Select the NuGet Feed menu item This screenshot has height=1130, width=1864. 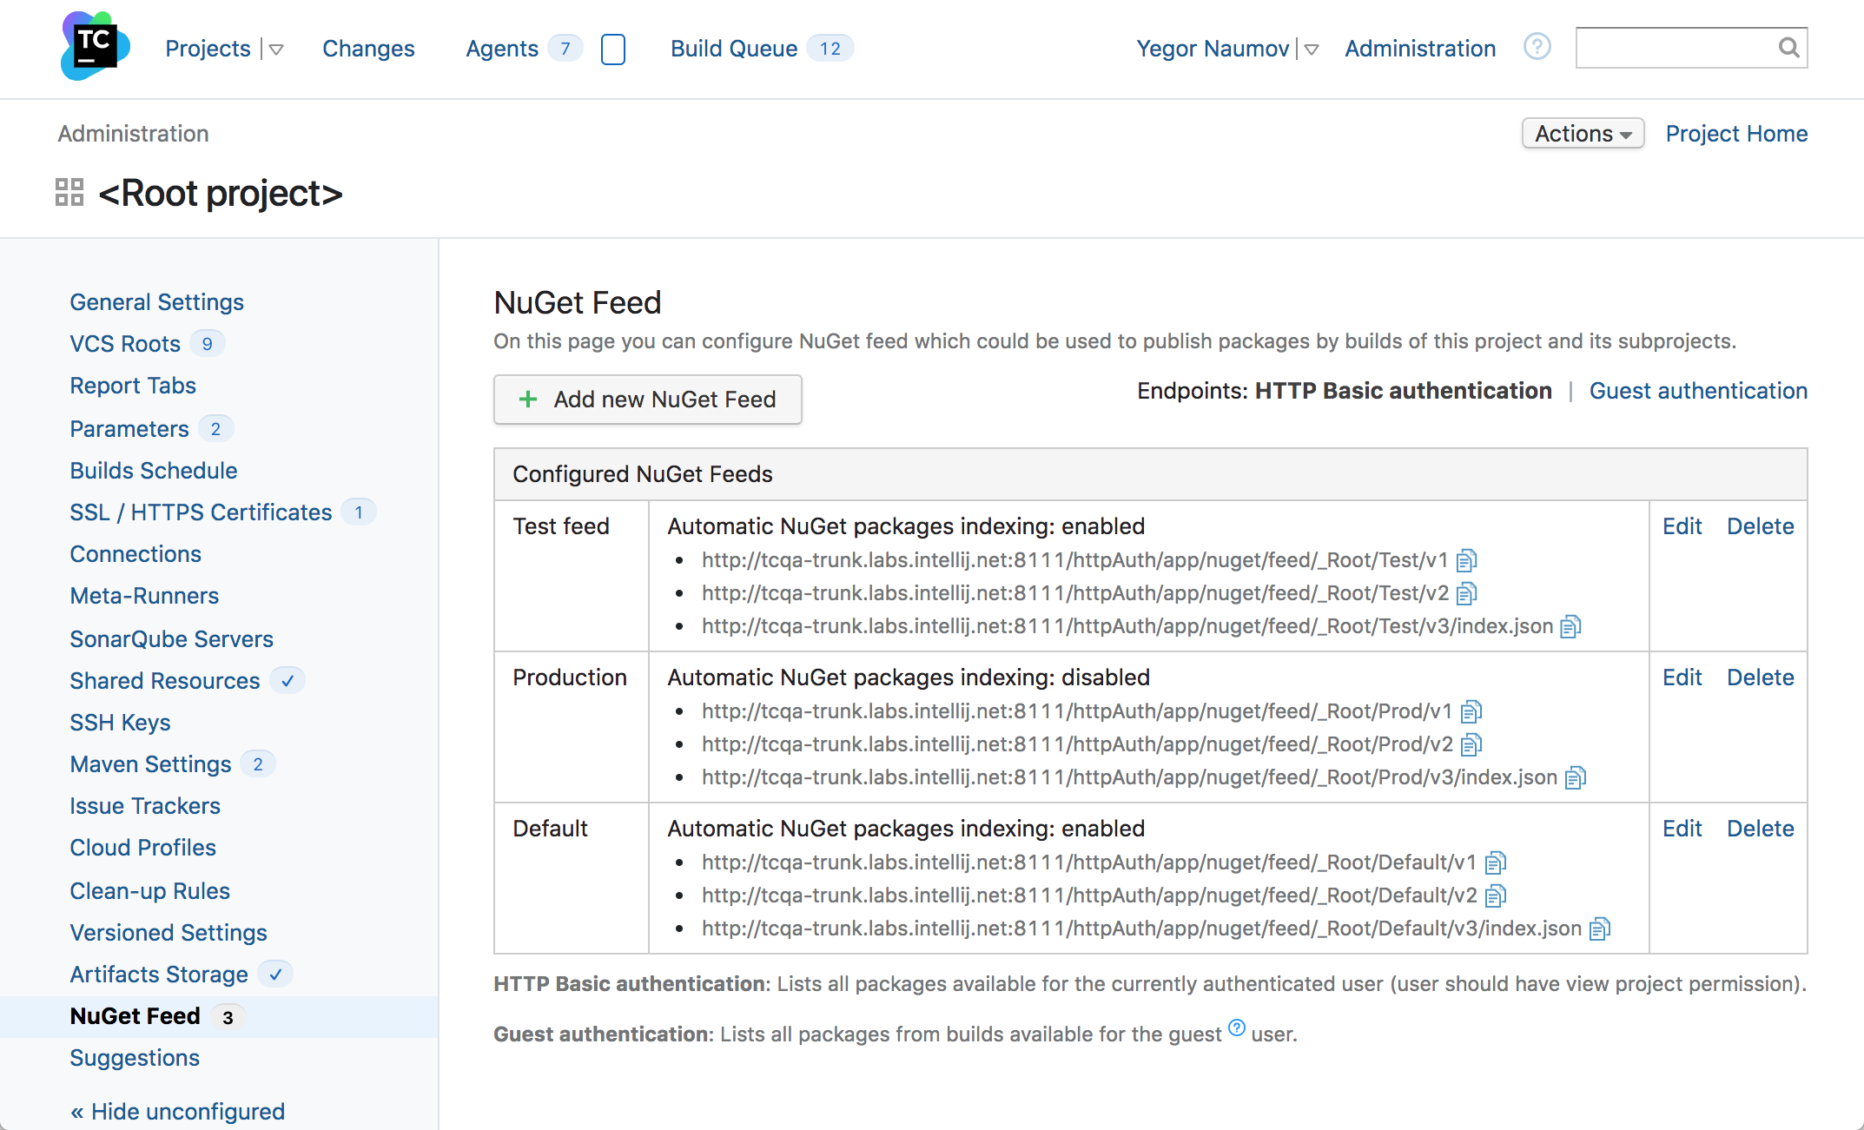133,1015
